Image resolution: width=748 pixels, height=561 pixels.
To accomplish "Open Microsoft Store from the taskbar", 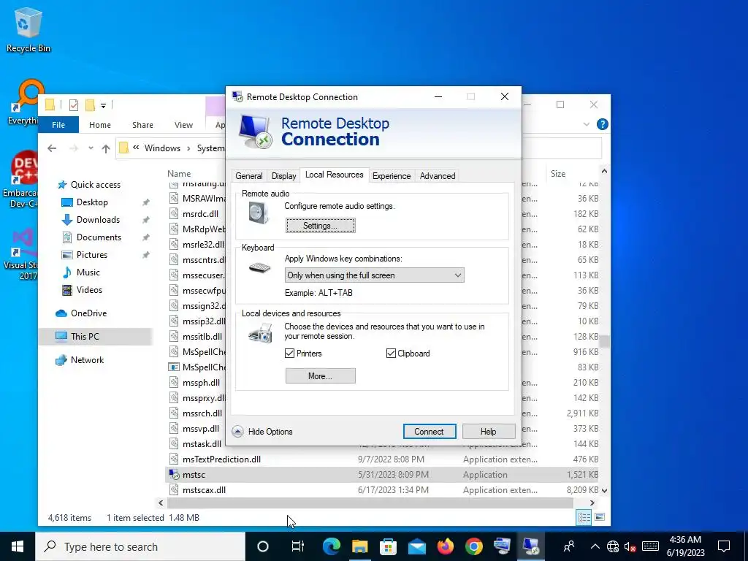I will (x=389, y=546).
